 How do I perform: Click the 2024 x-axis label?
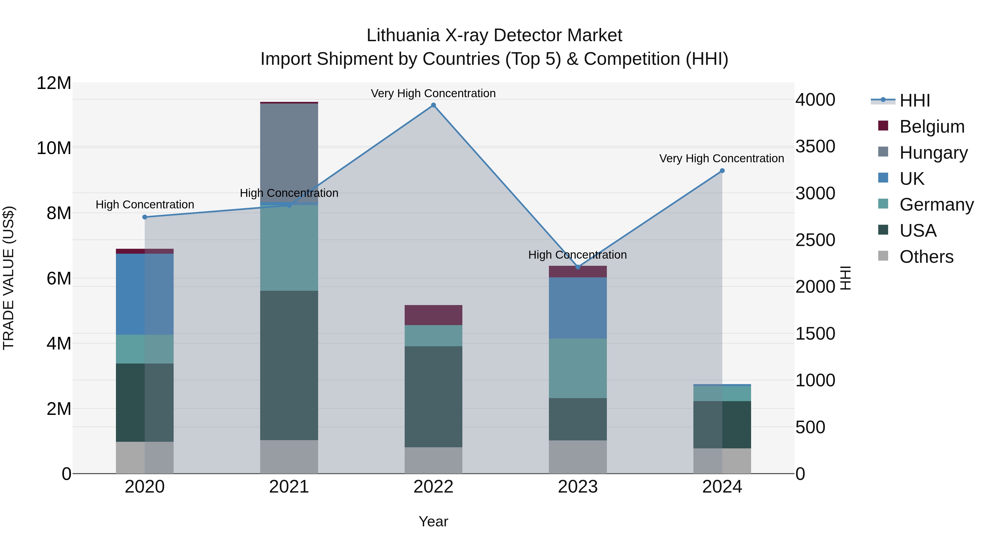pyautogui.click(x=722, y=487)
